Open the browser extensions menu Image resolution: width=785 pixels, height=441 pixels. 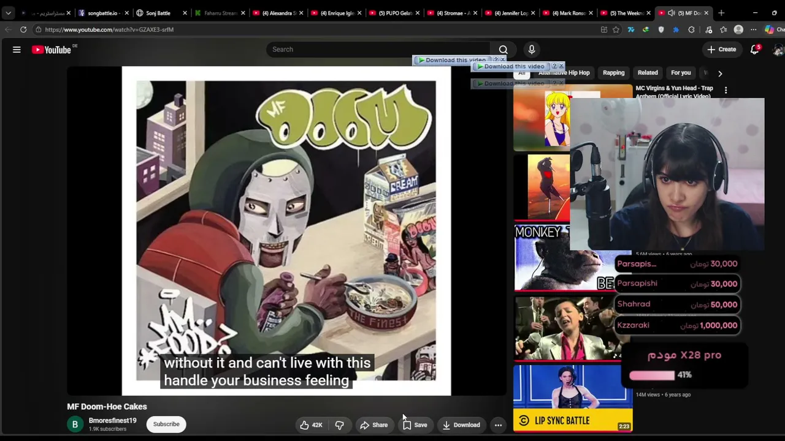coord(691,29)
